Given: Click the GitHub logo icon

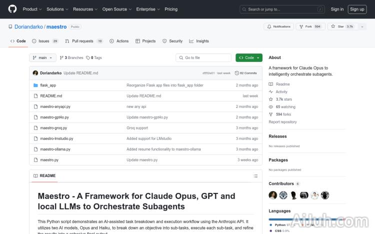Looking at the screenshot, I should [12, 9].
